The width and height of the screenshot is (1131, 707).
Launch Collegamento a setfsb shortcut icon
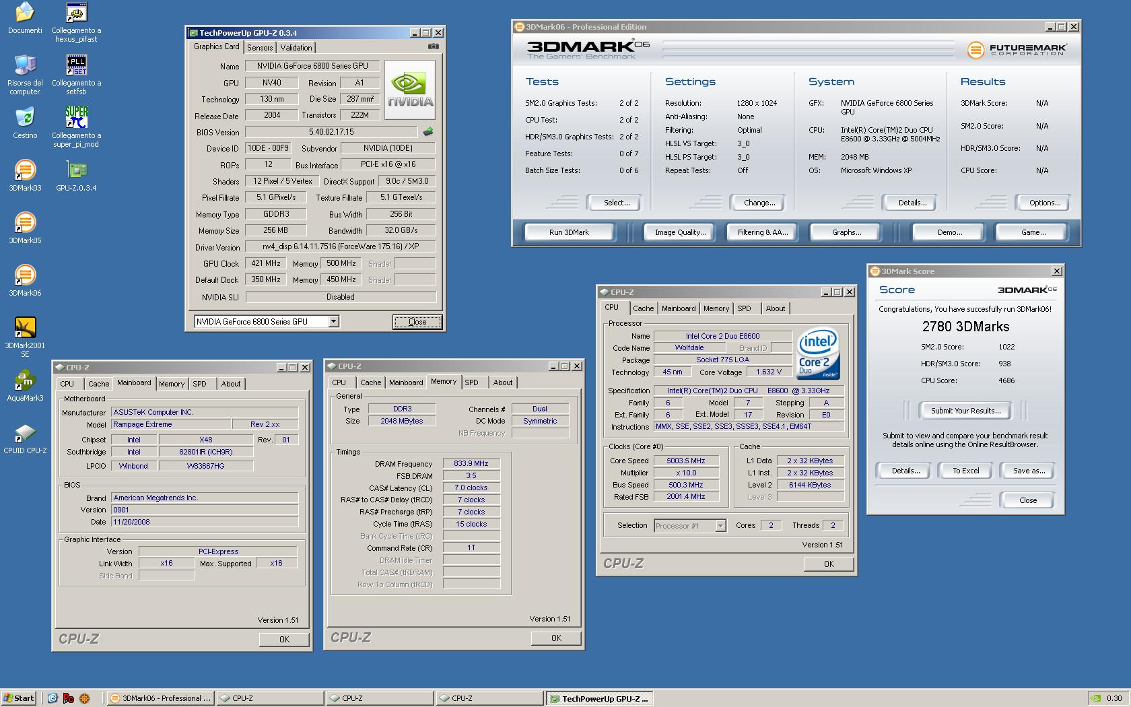(76, 65)
